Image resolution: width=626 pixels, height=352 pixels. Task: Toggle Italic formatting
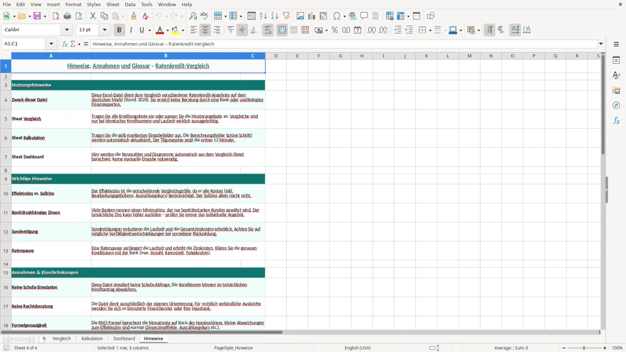pos(130,30)
